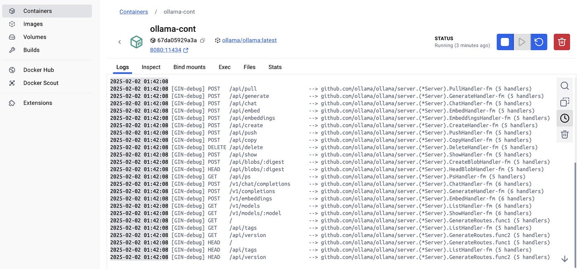This screenshot has height=269, width=578.
Task: Switch to the Exec tab
Action: click(225, 67)
